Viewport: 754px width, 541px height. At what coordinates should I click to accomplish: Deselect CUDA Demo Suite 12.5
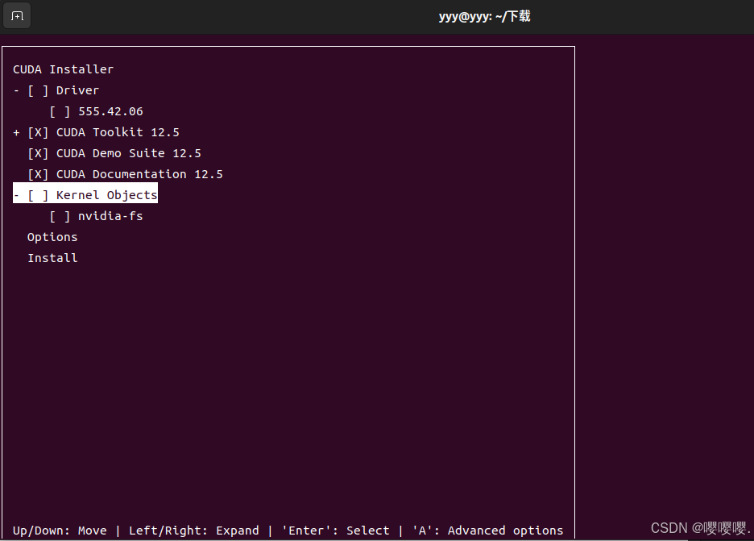coord(37,152)
